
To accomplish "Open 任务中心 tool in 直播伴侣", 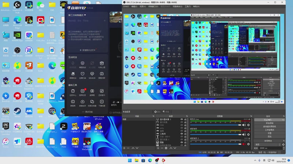I will pyautogui.click(x=73, y=93).
